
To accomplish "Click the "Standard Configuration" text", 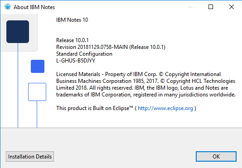I will point(84,54).
